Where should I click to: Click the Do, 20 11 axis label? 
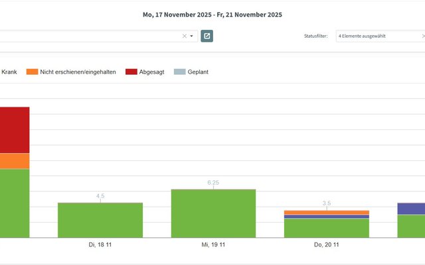click(x=327, y=244)
